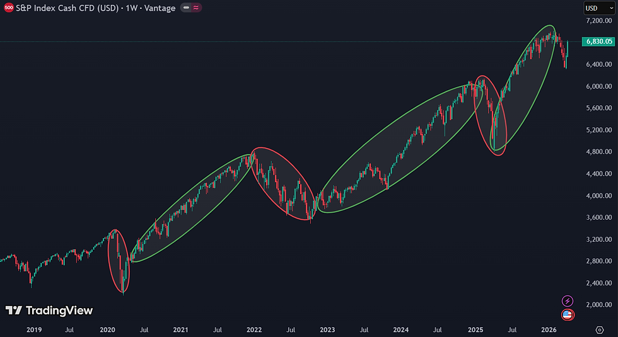The image size is (618, 337).
Task: Click the purple lightning bolt event icon
Action: [x=567, y=301]
